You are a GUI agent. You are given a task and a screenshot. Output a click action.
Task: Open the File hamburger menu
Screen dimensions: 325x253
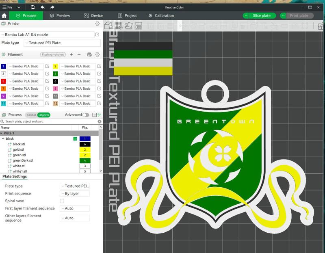click(7, 7)
